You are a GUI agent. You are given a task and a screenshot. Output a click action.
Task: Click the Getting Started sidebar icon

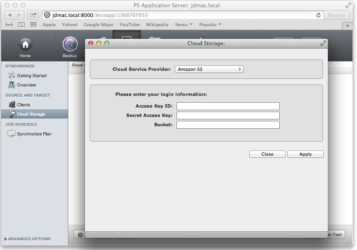coord(12,75)
